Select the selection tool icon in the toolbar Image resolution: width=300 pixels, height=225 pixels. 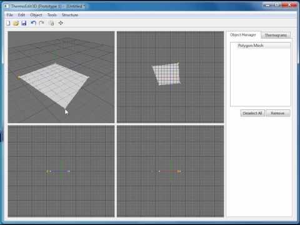[51, 23]
